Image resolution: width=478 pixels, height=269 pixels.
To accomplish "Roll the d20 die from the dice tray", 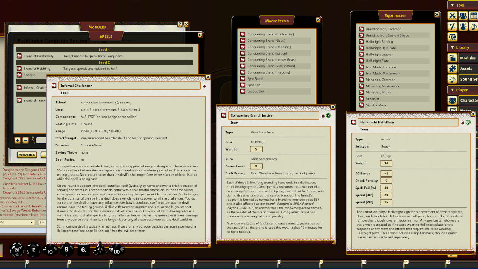I will coord(17,250).
